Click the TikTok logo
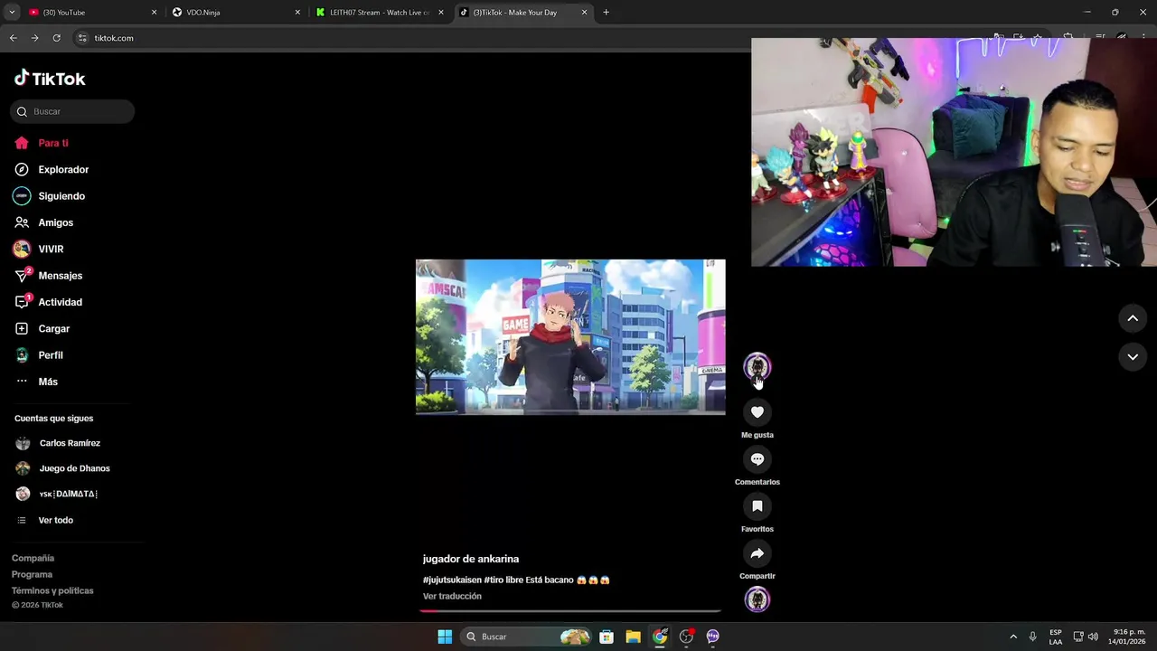 (50, 79)
